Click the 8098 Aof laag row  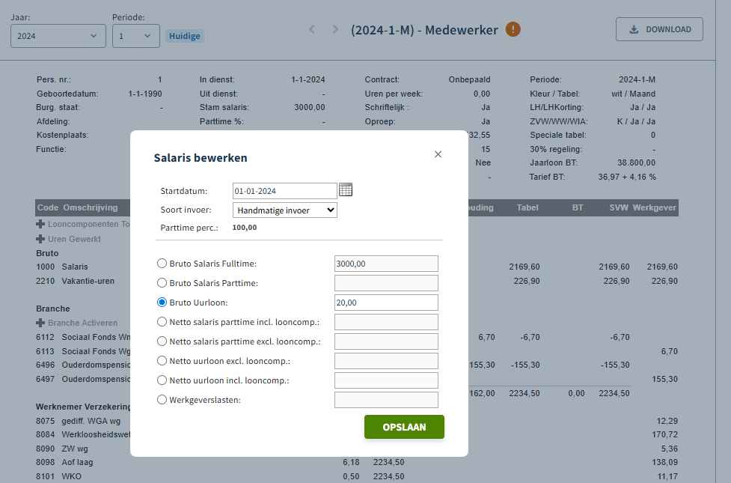(x=357, y=463)
